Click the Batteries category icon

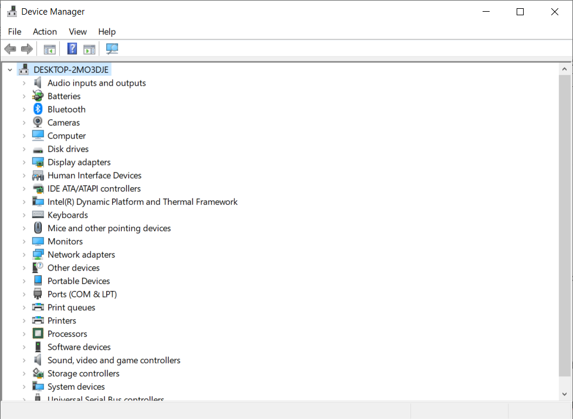click(x=38, y=96)
